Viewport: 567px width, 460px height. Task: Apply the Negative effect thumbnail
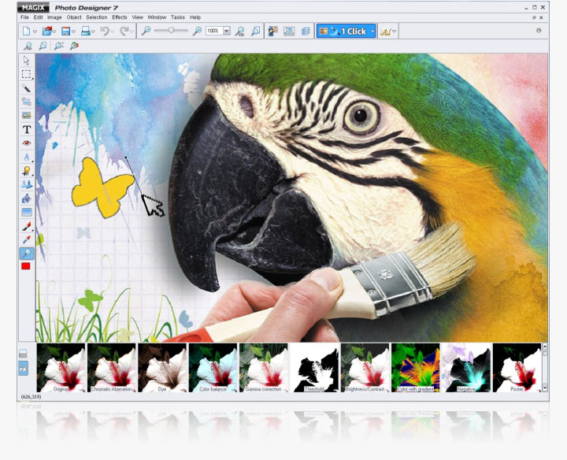click(465, 368)
